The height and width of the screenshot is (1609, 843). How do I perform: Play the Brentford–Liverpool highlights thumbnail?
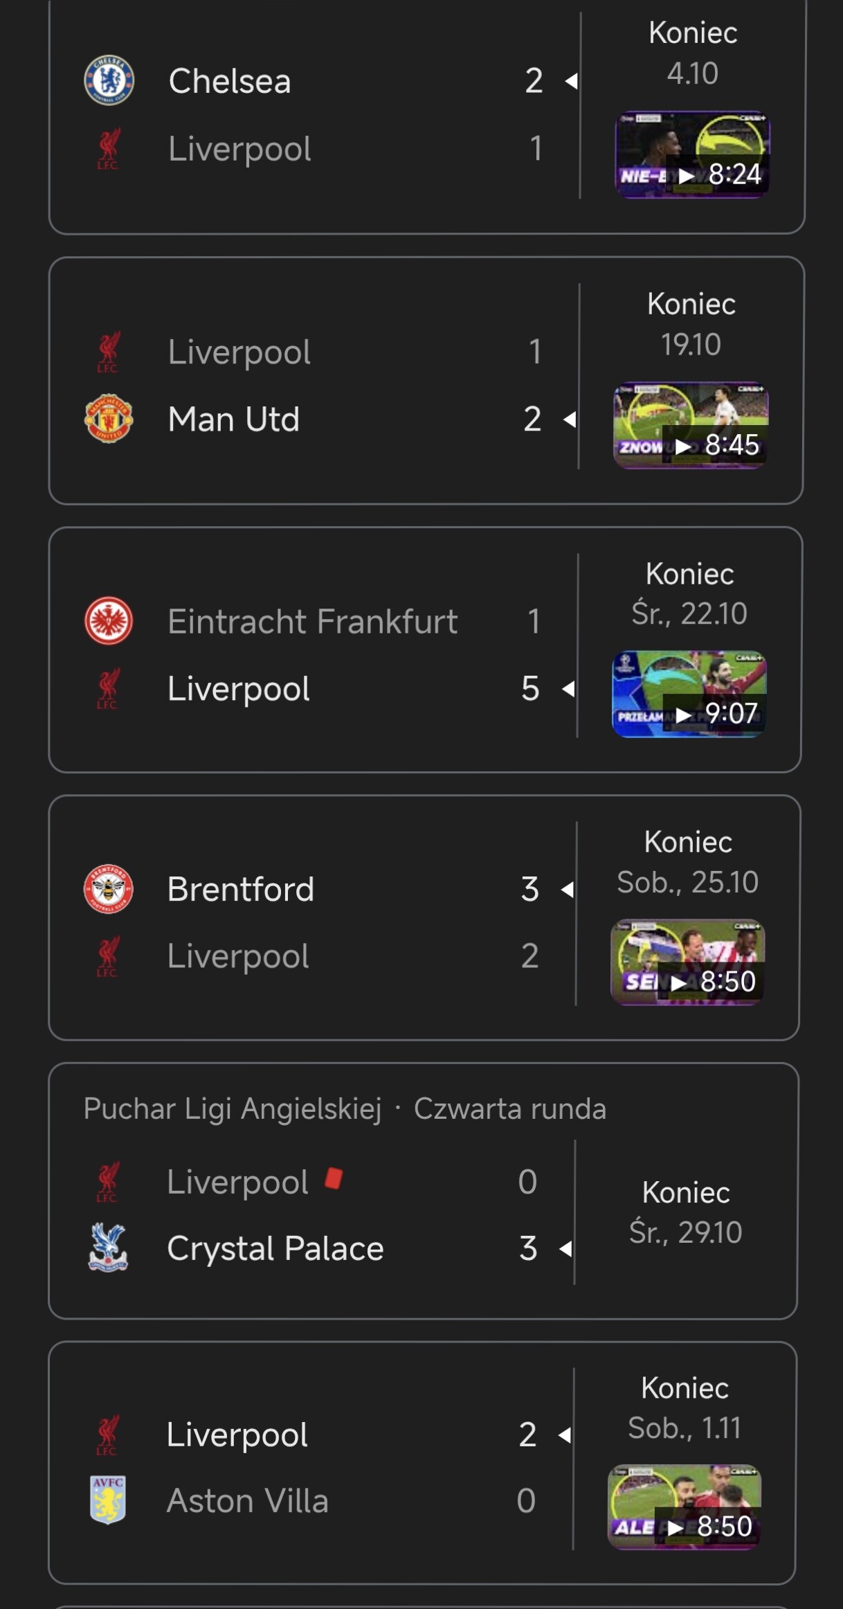click(688, 962)
